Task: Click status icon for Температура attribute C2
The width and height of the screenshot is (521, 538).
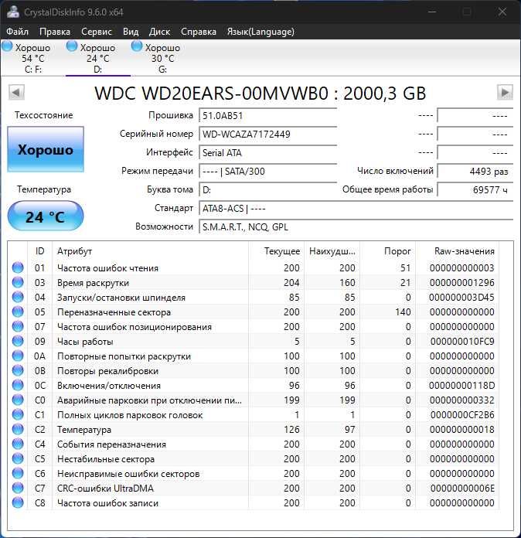Action: coord(18,429)
